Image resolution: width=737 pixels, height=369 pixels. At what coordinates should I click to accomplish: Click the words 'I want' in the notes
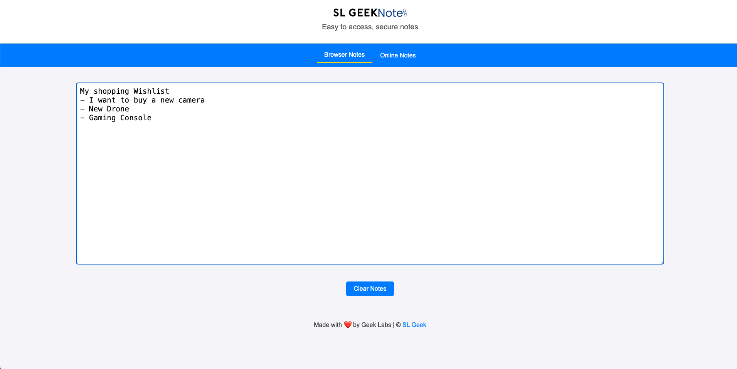(x=102, y=100)
